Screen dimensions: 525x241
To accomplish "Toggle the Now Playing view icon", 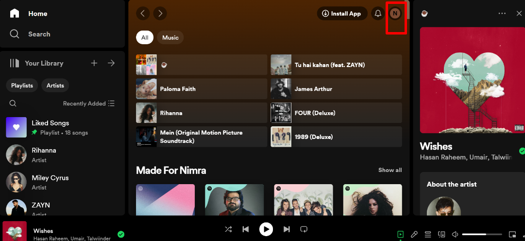I will (x=401, y=234).
